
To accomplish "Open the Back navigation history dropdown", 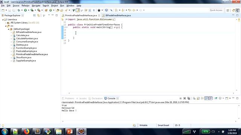I will pos(137,10).
